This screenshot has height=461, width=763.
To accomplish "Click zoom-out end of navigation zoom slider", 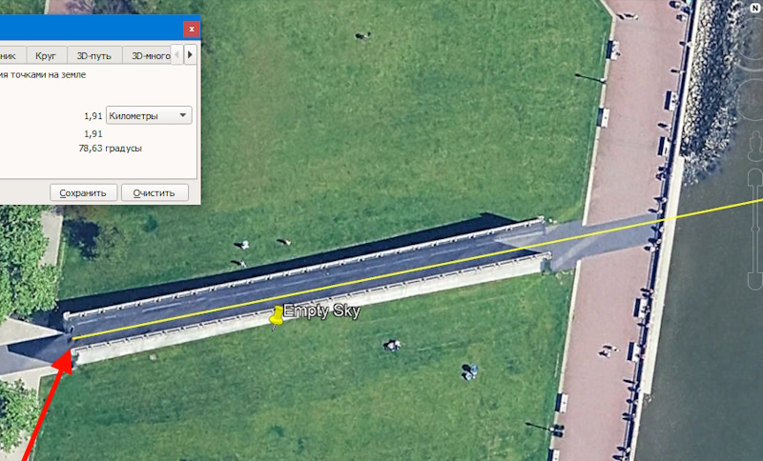I will tap(755, 282).
